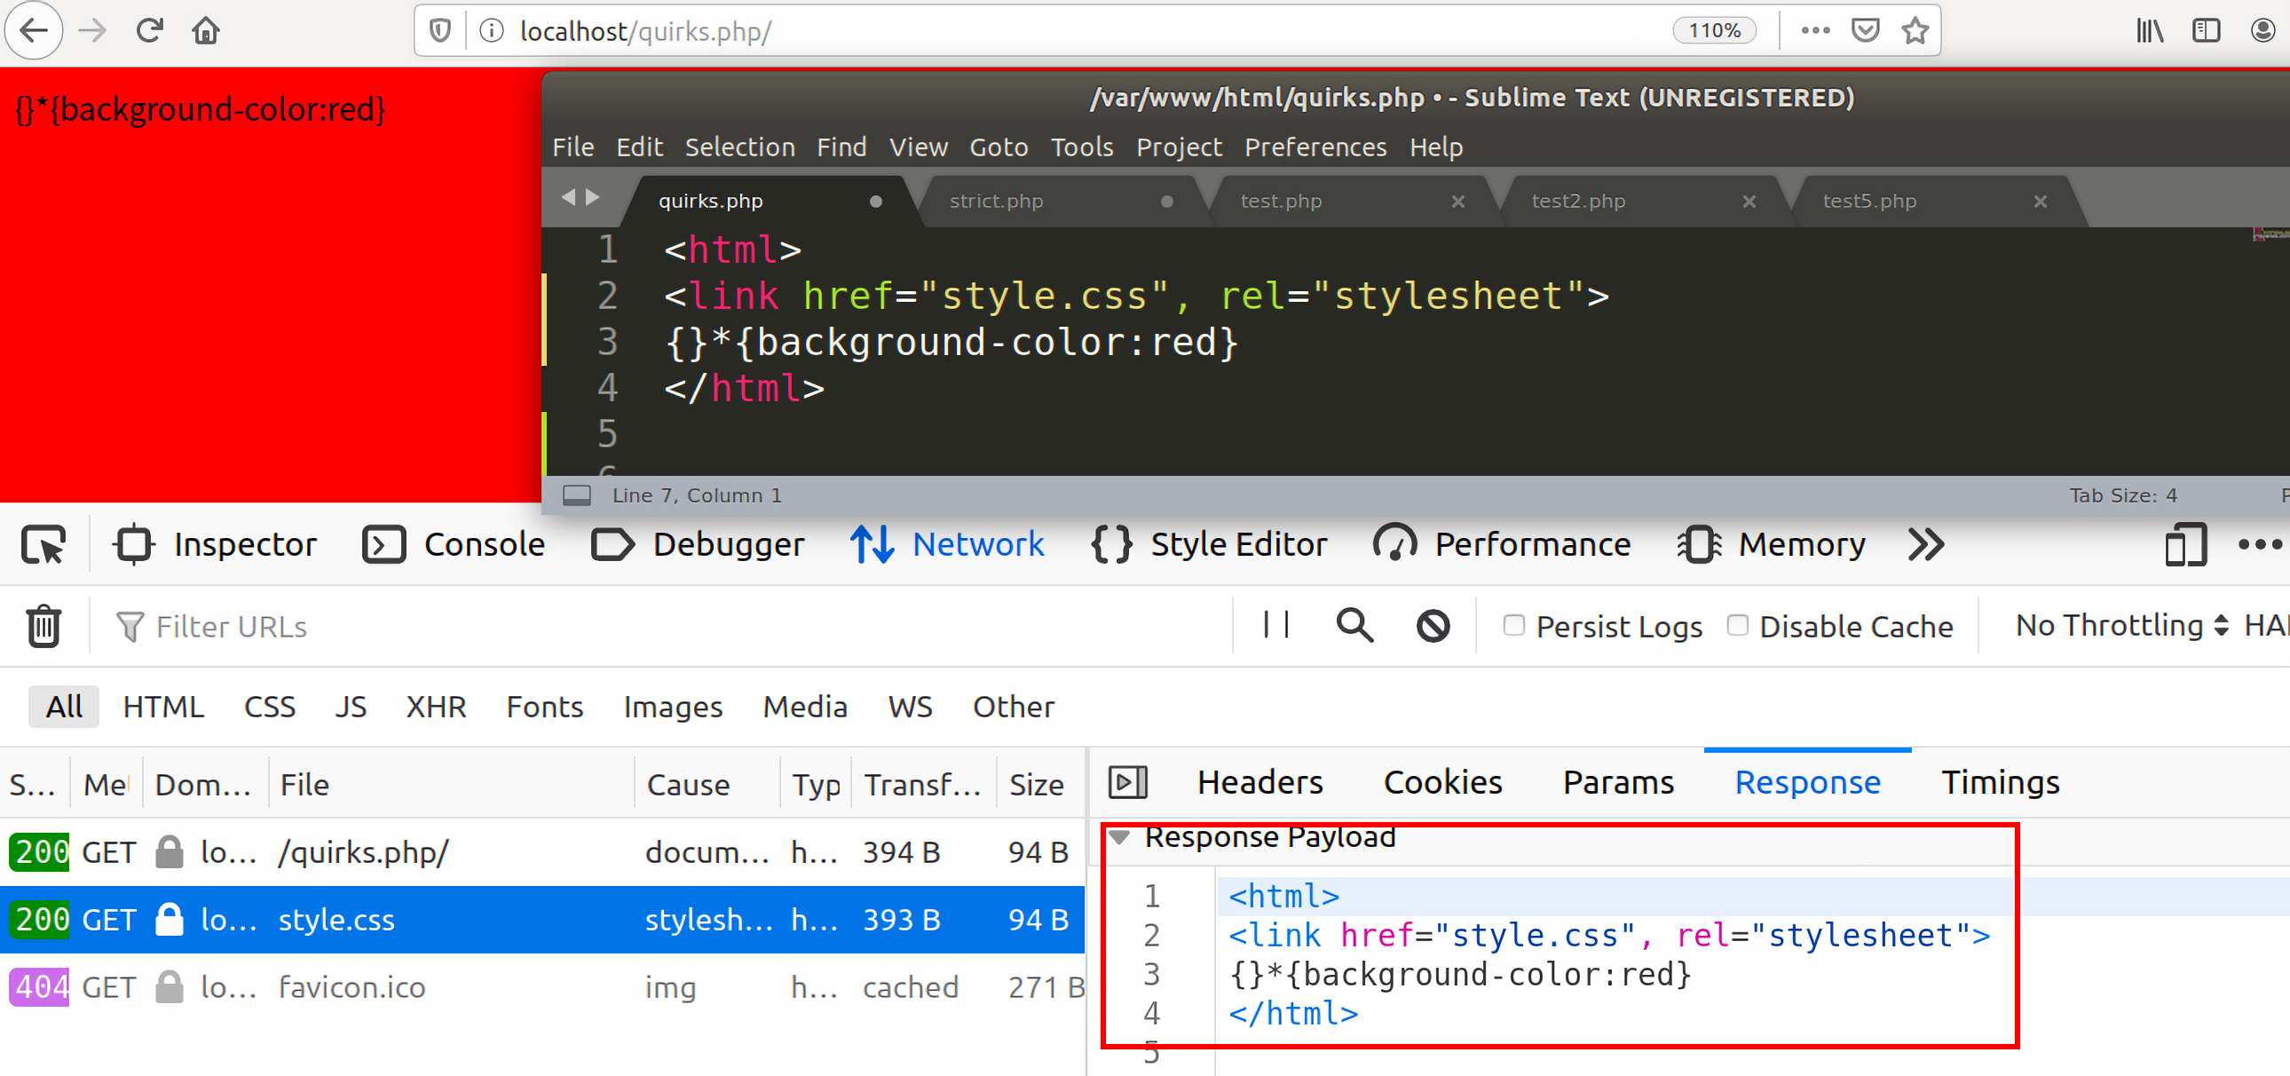The height and width of the screenshot is (1076, 2290).
Task: Clear network log with trash icon
Action: pos(43,626)
